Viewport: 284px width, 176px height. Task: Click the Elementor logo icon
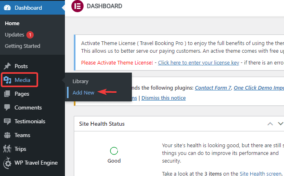pyautogui.click(x=77, y=6)
